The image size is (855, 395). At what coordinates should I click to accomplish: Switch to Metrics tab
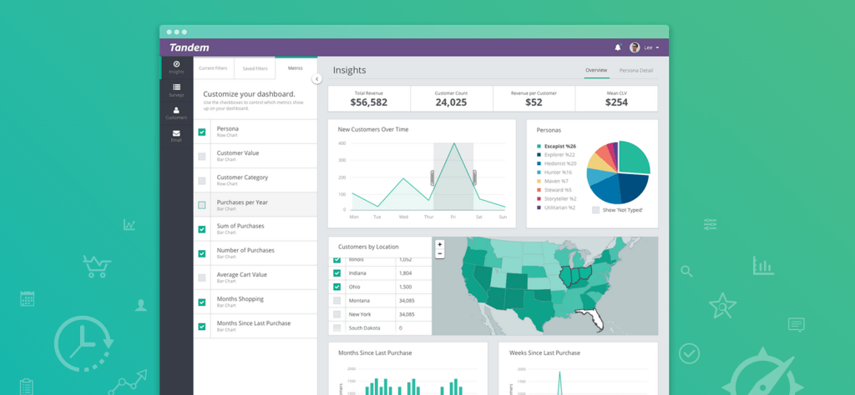(x=296, y=68)
